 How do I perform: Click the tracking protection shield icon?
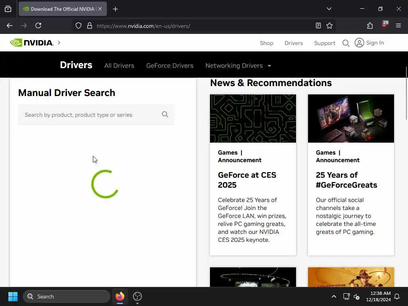pyautogui.click(x=78, y=26)
